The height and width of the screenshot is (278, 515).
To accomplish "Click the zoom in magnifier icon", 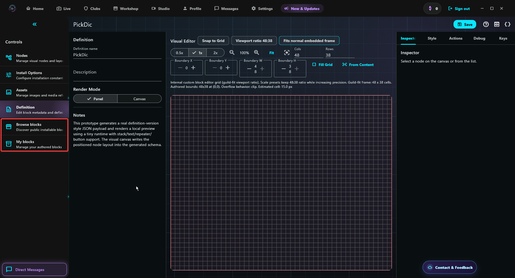I will [256, 53].
